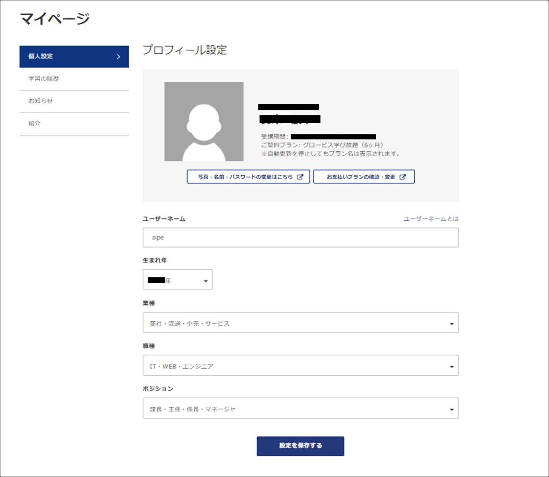The width and height of the screenshot is (549, 477).
Task: Open お支払いプランの確認・変更 button
Action: (x=361, y=177)
